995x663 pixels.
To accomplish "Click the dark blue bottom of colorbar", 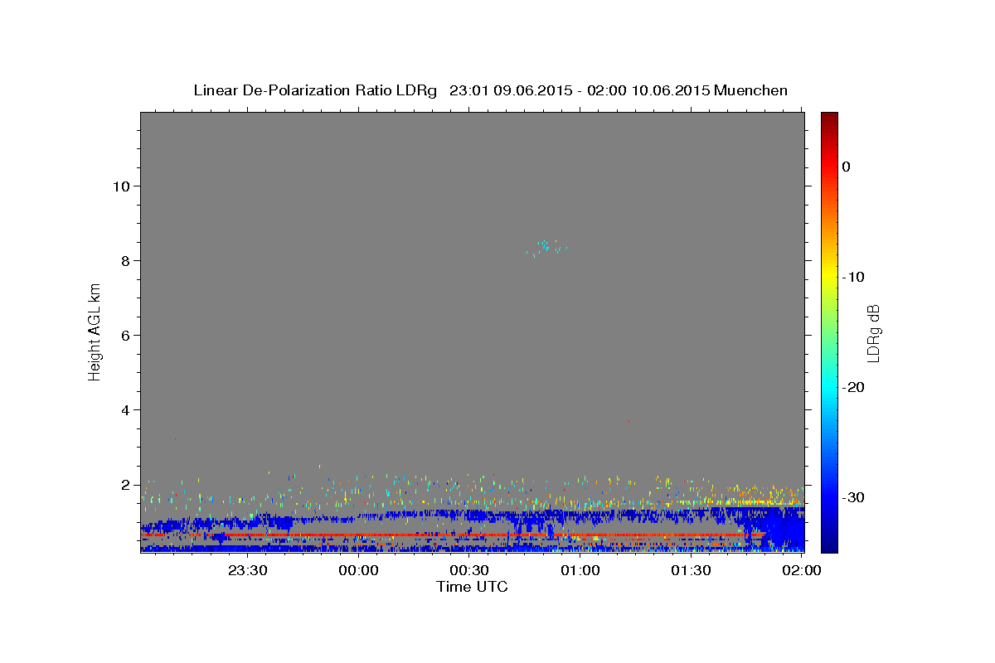I will (x=829, y=543).
